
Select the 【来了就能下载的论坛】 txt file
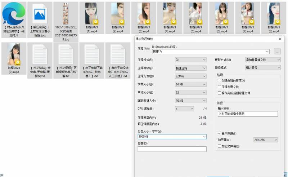[x=91, y=56]
